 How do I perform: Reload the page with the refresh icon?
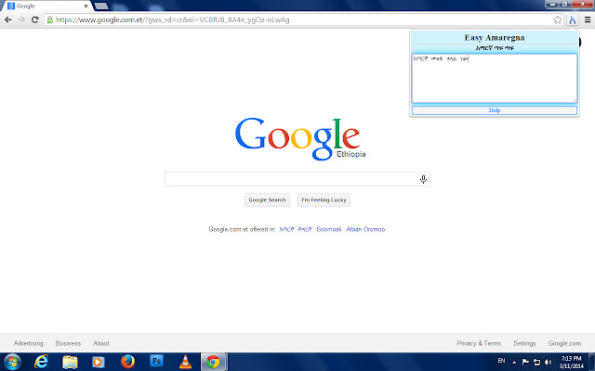(x=35, y=19)
